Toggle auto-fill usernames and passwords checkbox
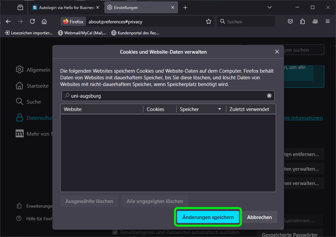 tap(115, 232)
